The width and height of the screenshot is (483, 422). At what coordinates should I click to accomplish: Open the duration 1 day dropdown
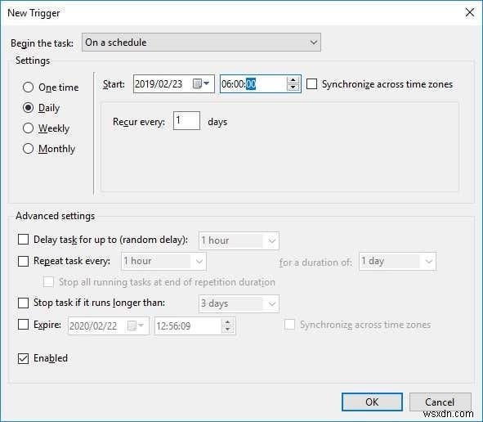pos(397,262)
